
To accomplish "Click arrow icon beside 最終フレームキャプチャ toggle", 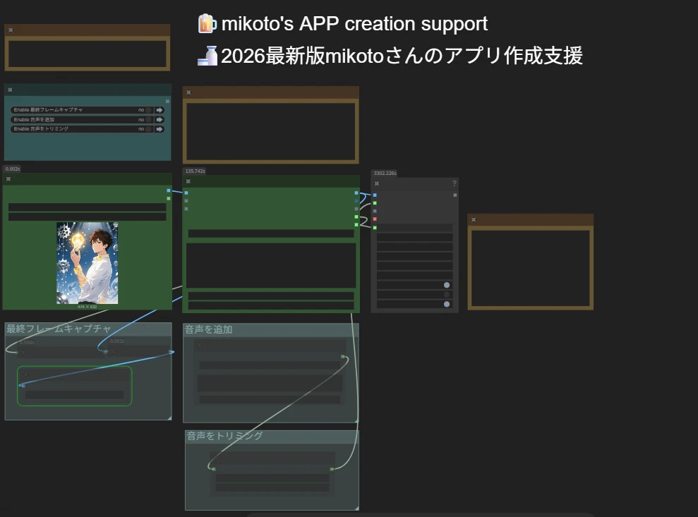I will pos(160,110).
